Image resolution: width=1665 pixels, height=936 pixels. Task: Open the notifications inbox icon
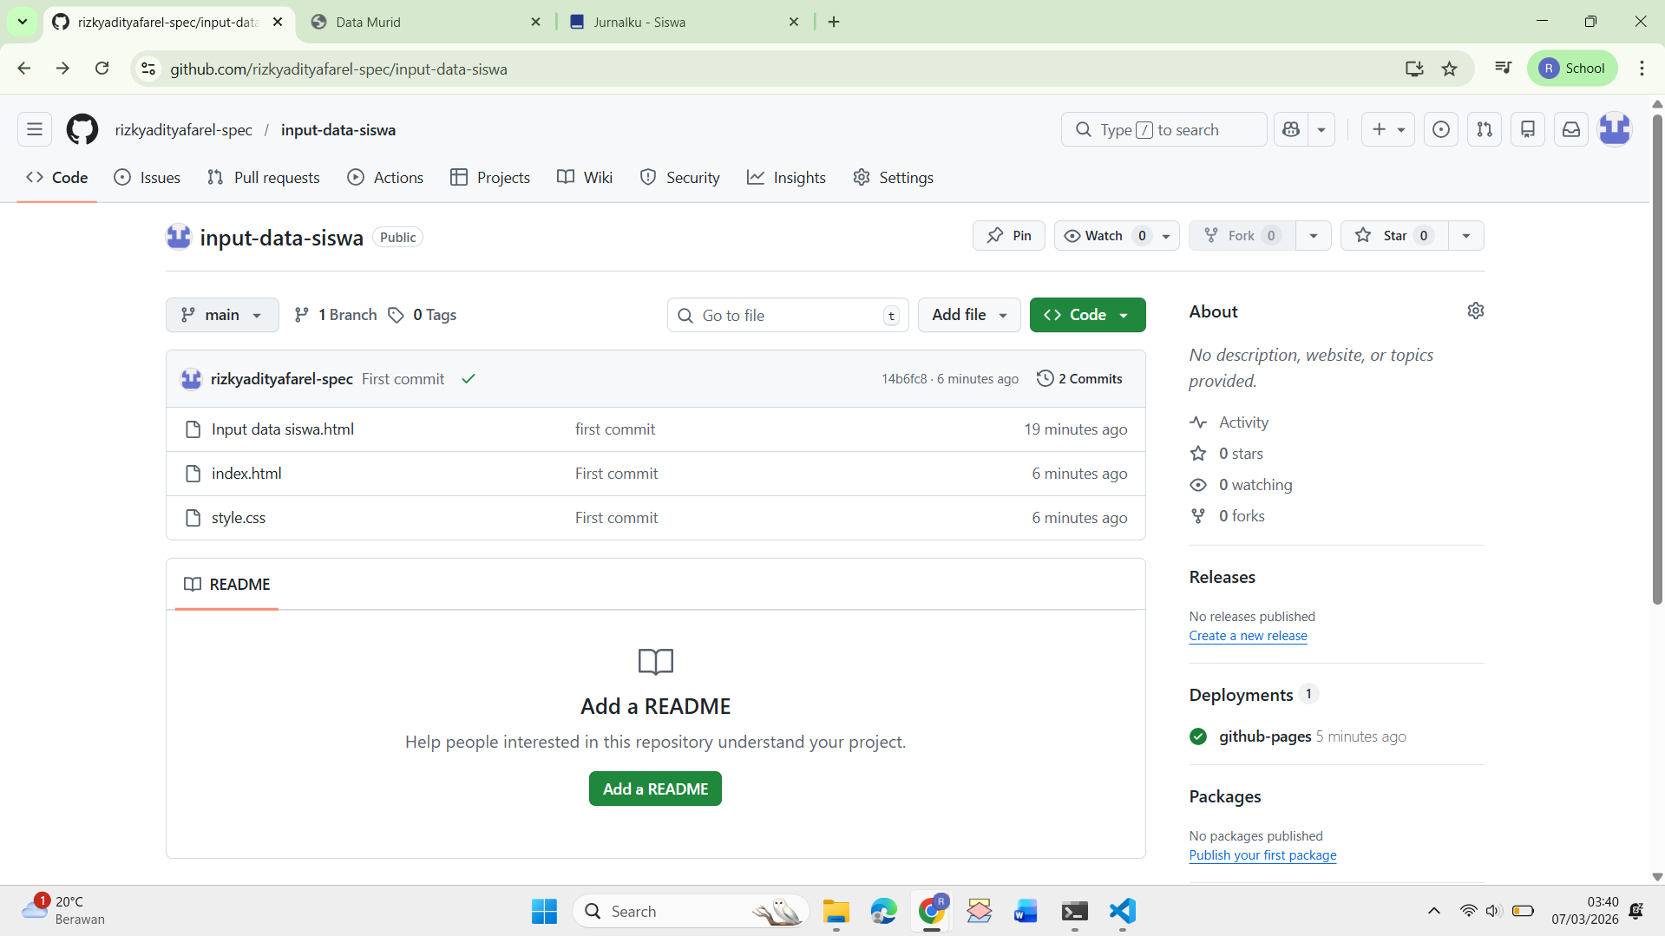click(1570, 128)
